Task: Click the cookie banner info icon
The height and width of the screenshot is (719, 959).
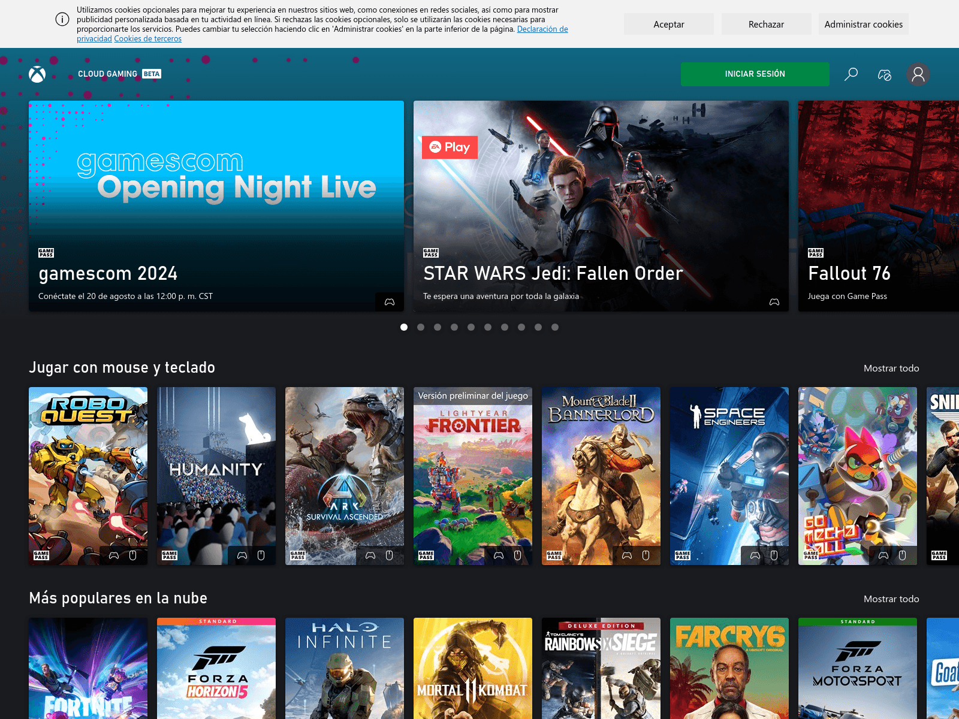Action: tap(62, 19)
